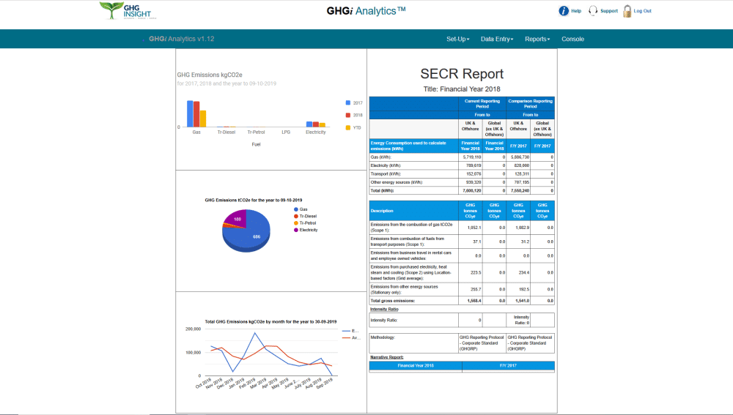Open Help via the blue info icon
This screenshot has width=733, height=415.
(564, 11)
